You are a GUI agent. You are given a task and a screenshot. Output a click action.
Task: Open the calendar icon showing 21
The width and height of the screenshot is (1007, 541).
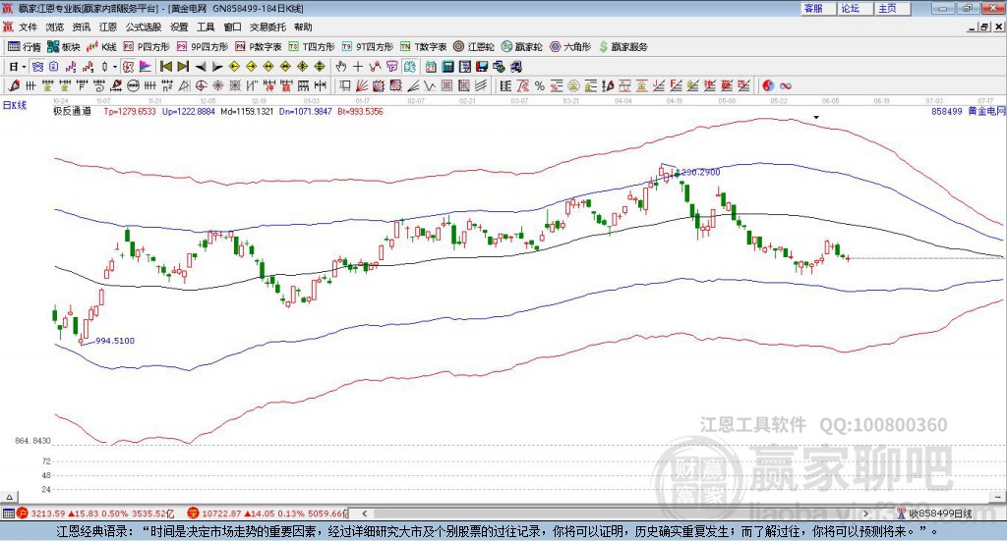431,67
